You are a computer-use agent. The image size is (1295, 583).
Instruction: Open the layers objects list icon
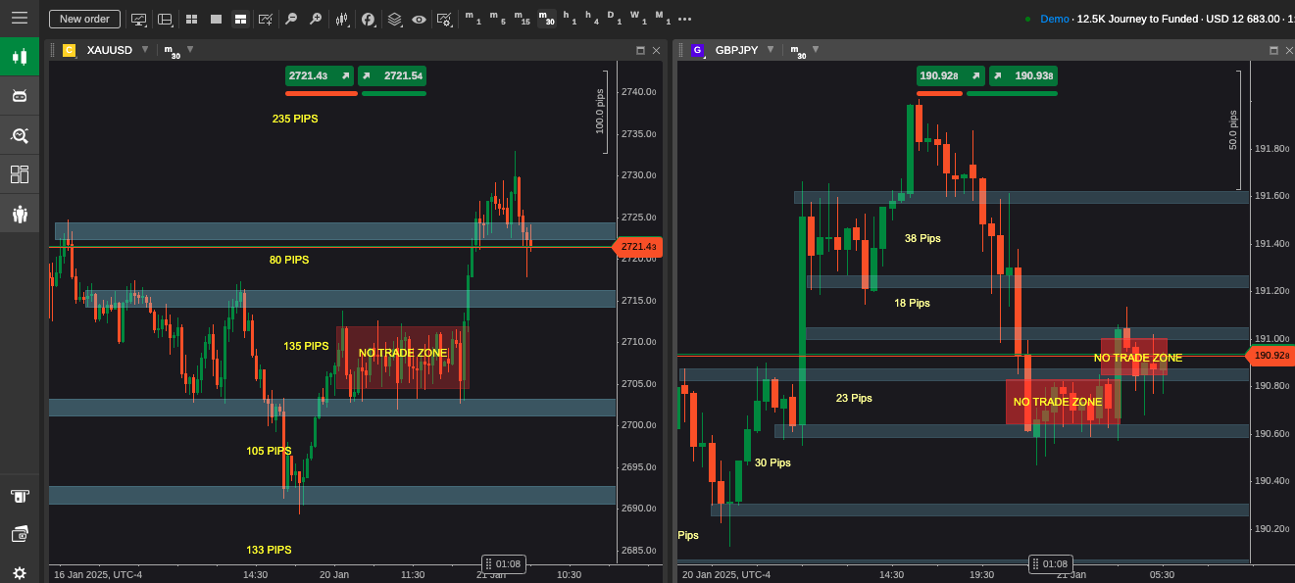click(394, 19)
